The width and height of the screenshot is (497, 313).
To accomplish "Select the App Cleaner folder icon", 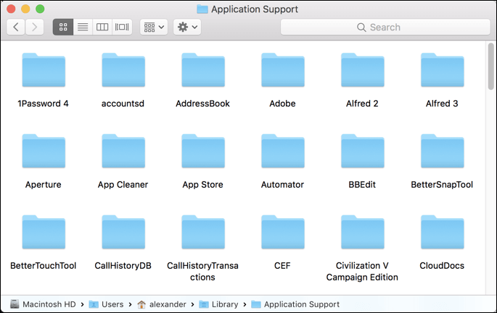I will [x=123, y=151].
